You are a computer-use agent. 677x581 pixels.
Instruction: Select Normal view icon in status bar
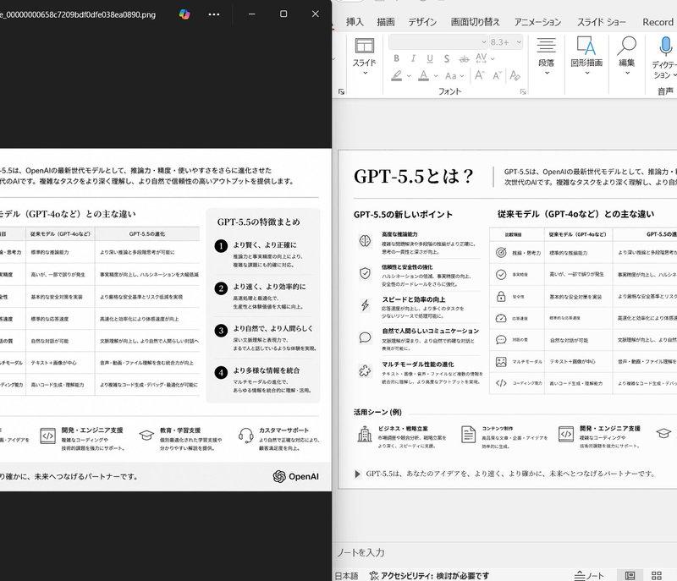(630, 575)
